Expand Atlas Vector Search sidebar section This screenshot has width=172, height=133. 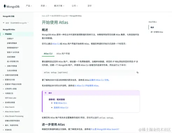3,112
